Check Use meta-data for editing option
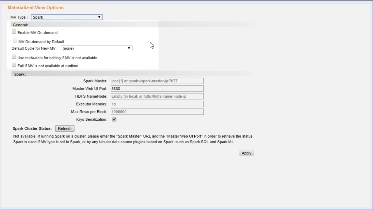 point(14,57)
